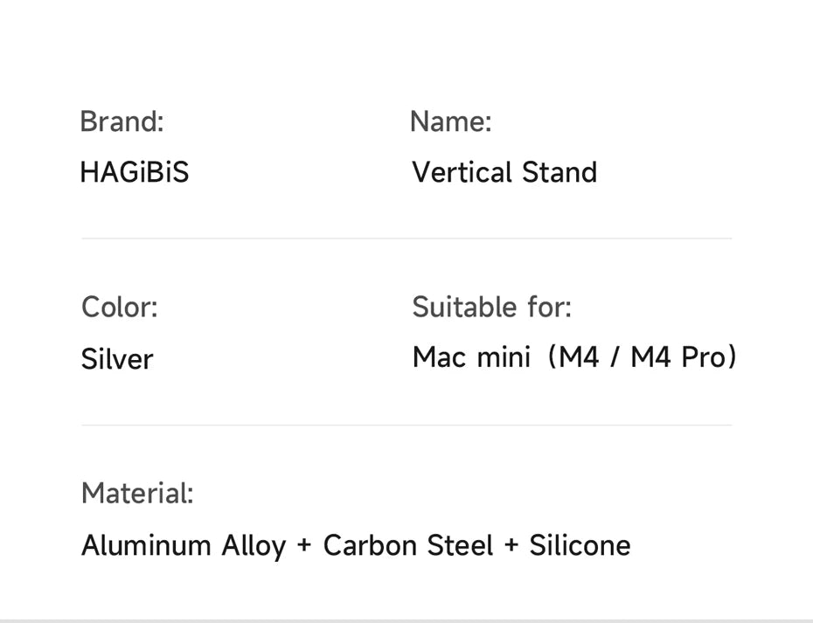Select the Aluminum Alloy text
The image size is (813, 623).
(184, 545)
